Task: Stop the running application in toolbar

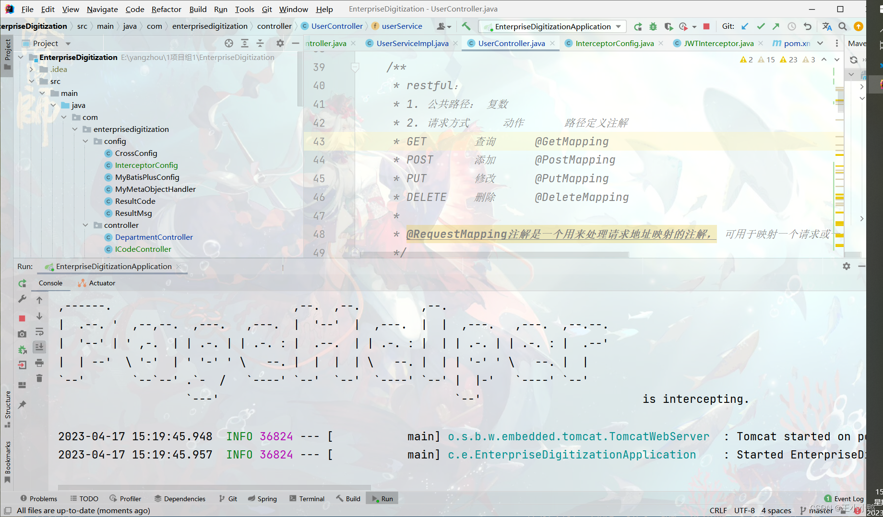Action: [x=706, y=26]
